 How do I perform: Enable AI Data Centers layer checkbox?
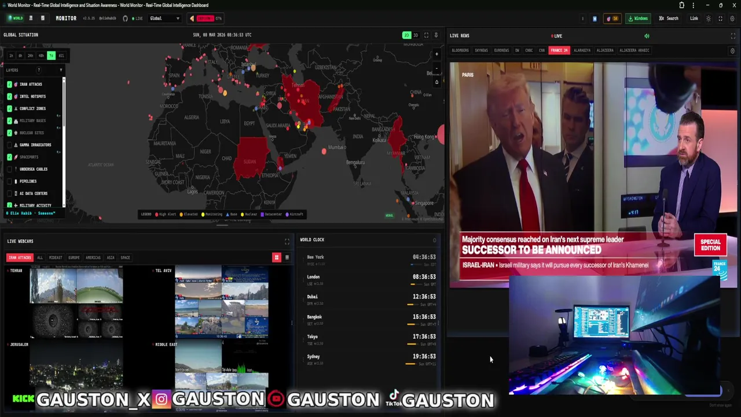click(x=9, y=193)
